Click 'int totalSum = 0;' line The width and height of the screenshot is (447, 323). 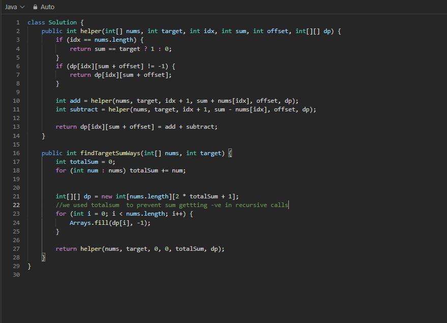point(85,162)
